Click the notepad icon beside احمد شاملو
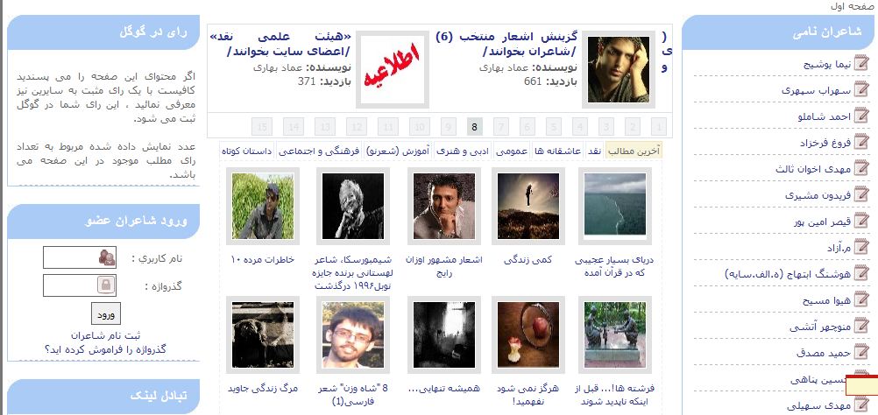 tap(862, 116)
